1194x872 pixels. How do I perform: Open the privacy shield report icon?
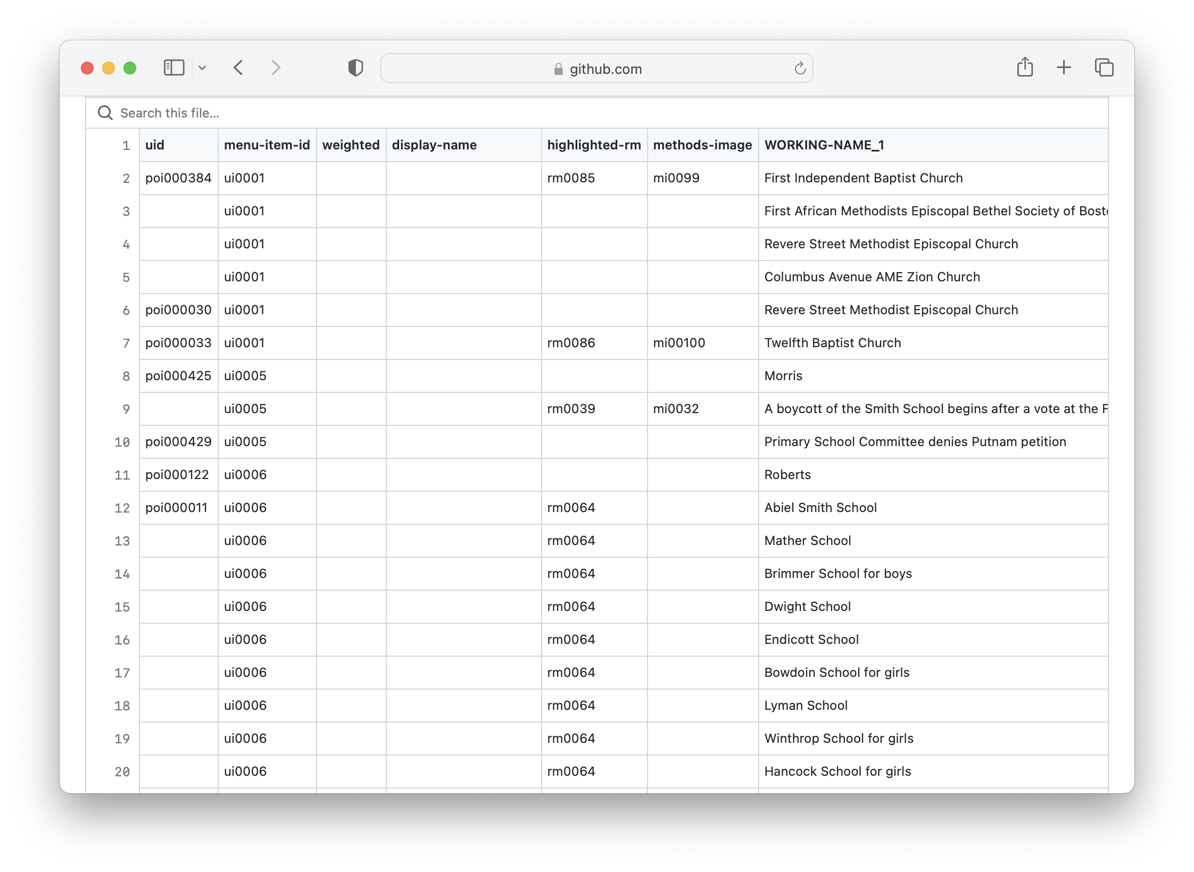[355, 68]
